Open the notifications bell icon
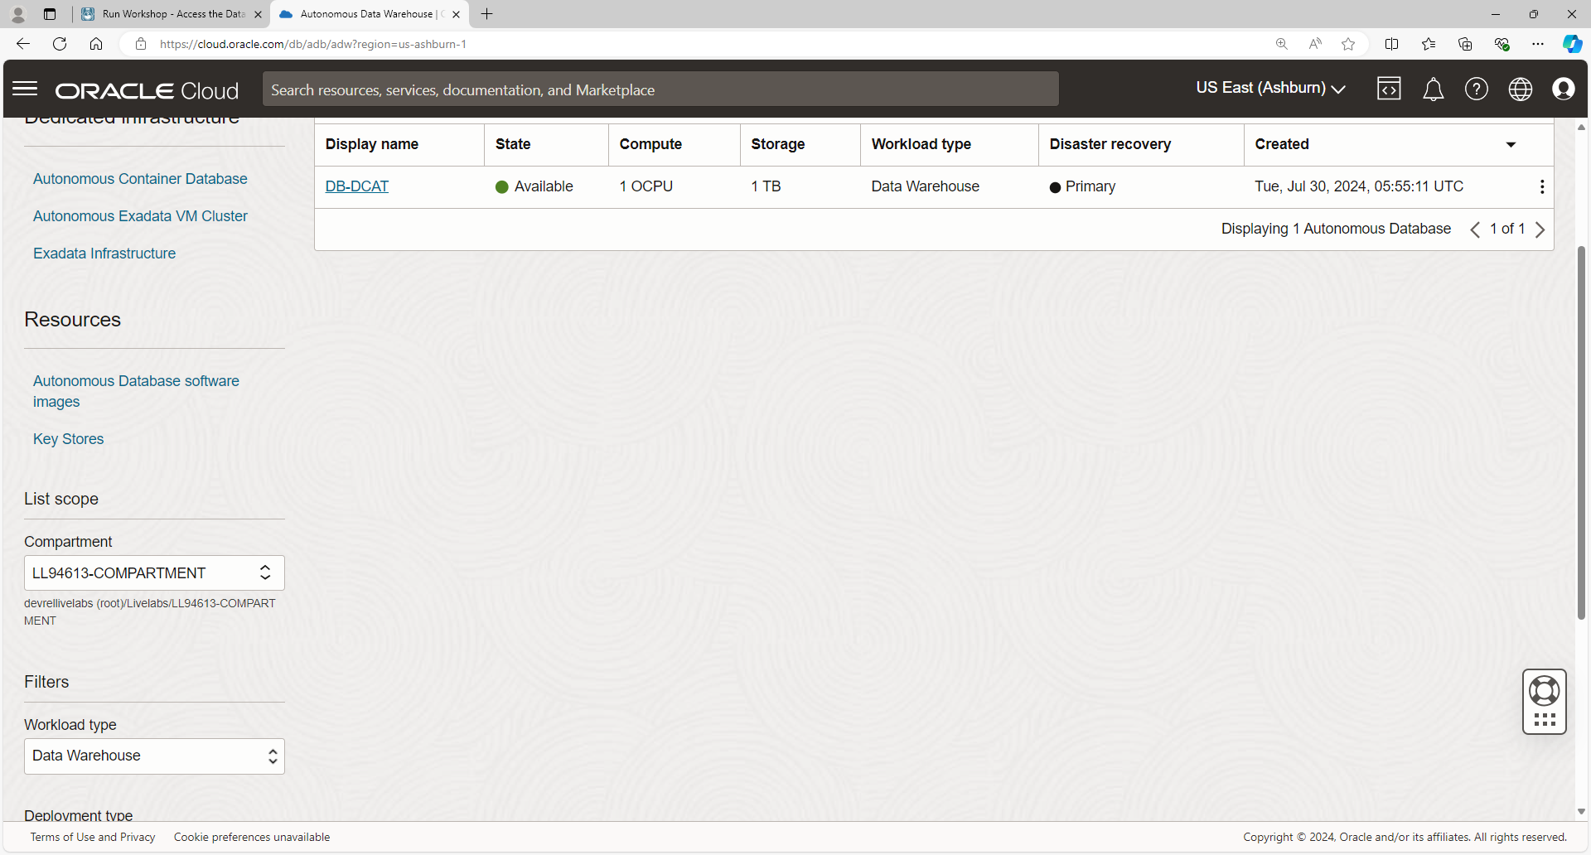Screen dimensions: 1591x855 point(1433,89)
